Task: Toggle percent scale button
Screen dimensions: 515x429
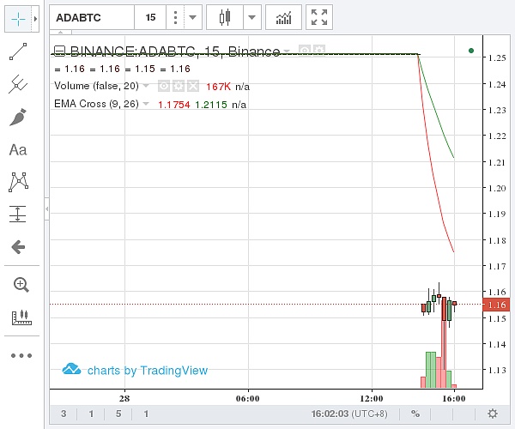Action: point(415,414)
